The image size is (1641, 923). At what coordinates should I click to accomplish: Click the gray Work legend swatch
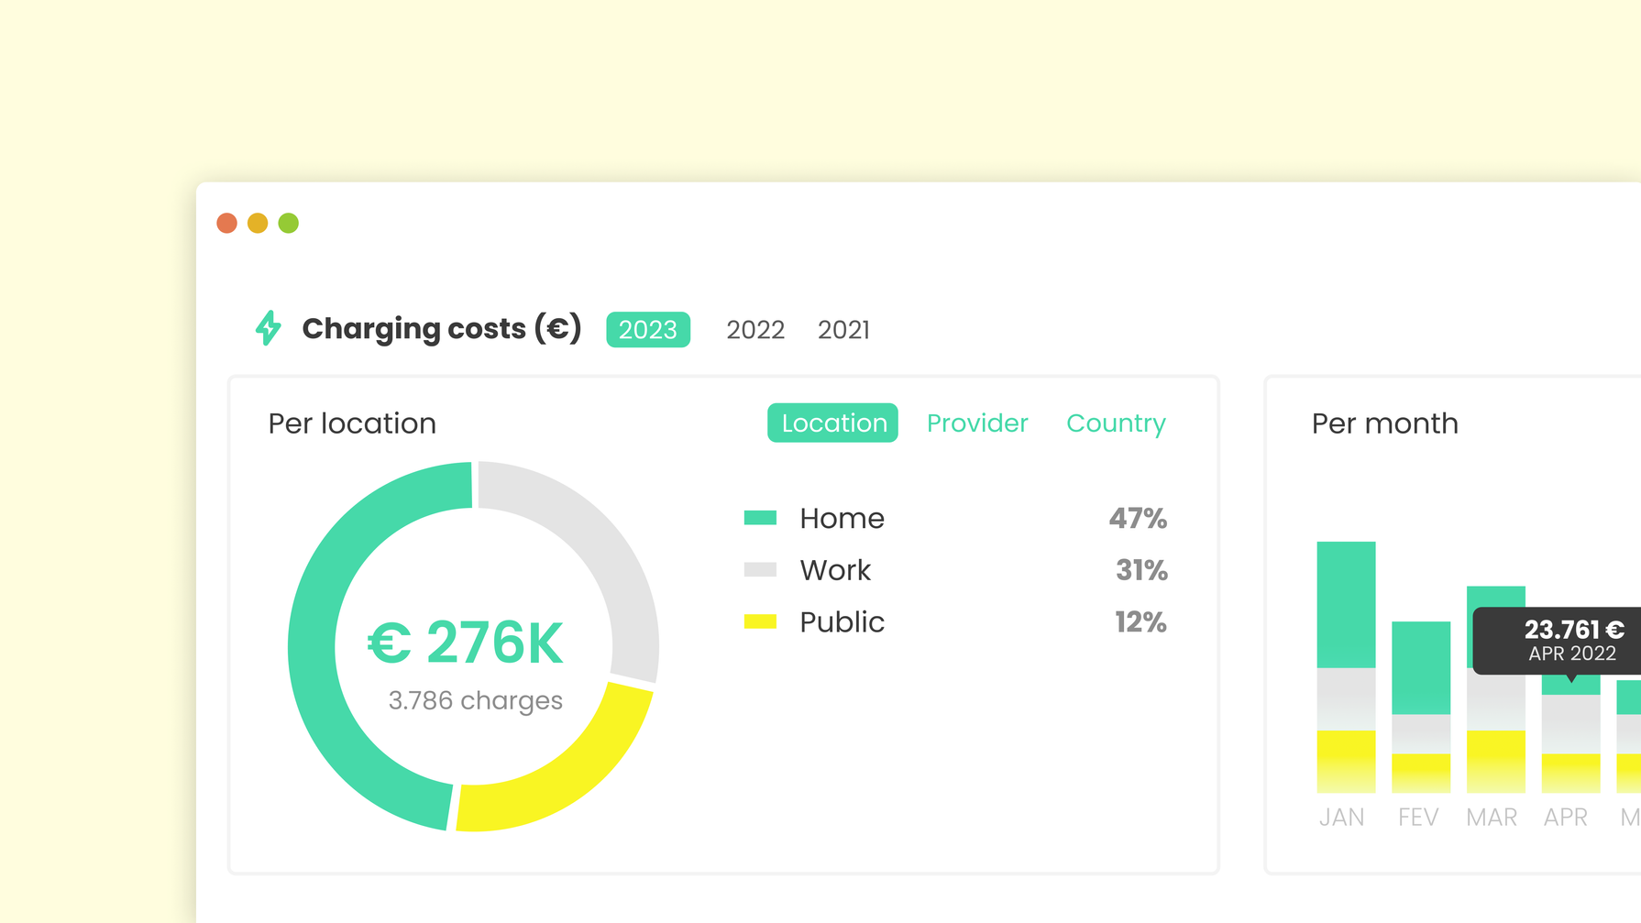[x=760, y=570]
